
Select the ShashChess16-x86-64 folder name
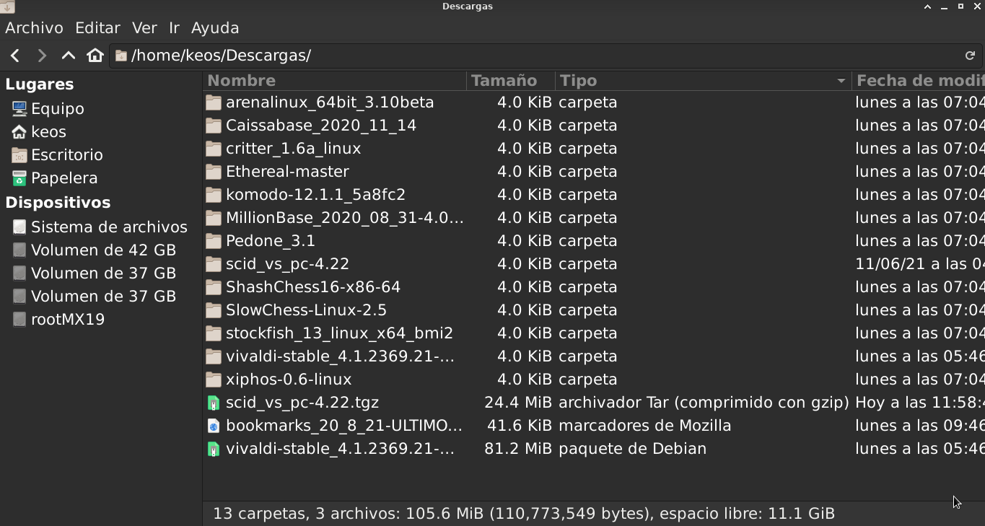coord(313,287)
